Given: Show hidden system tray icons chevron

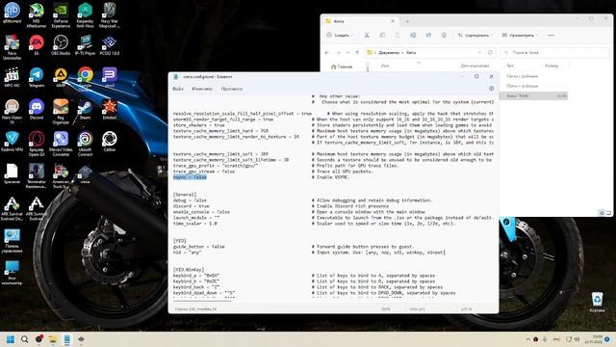Looking at the screenshot, I should point(527,339).
